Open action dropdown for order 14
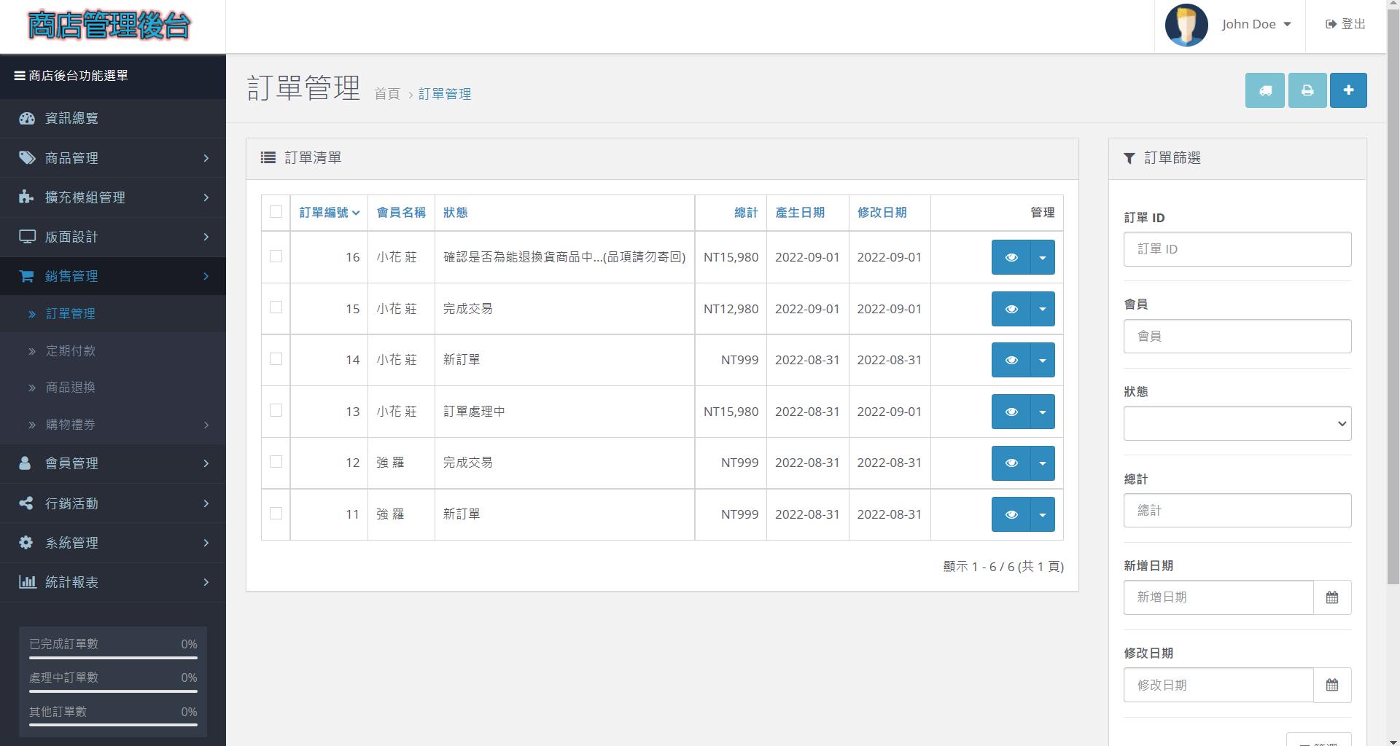 pyautogui.click(x=1043, y=360)
